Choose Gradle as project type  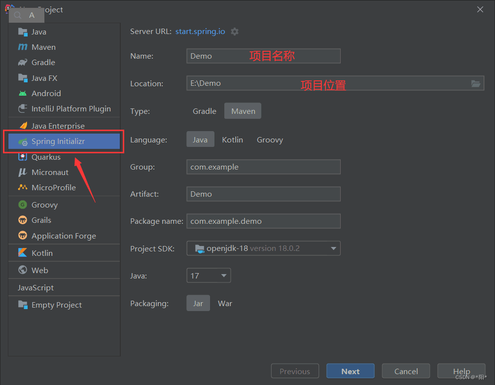coord(205,111)
